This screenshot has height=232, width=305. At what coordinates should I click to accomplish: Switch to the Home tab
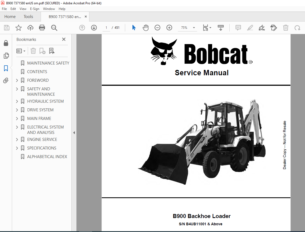[10, 17]
